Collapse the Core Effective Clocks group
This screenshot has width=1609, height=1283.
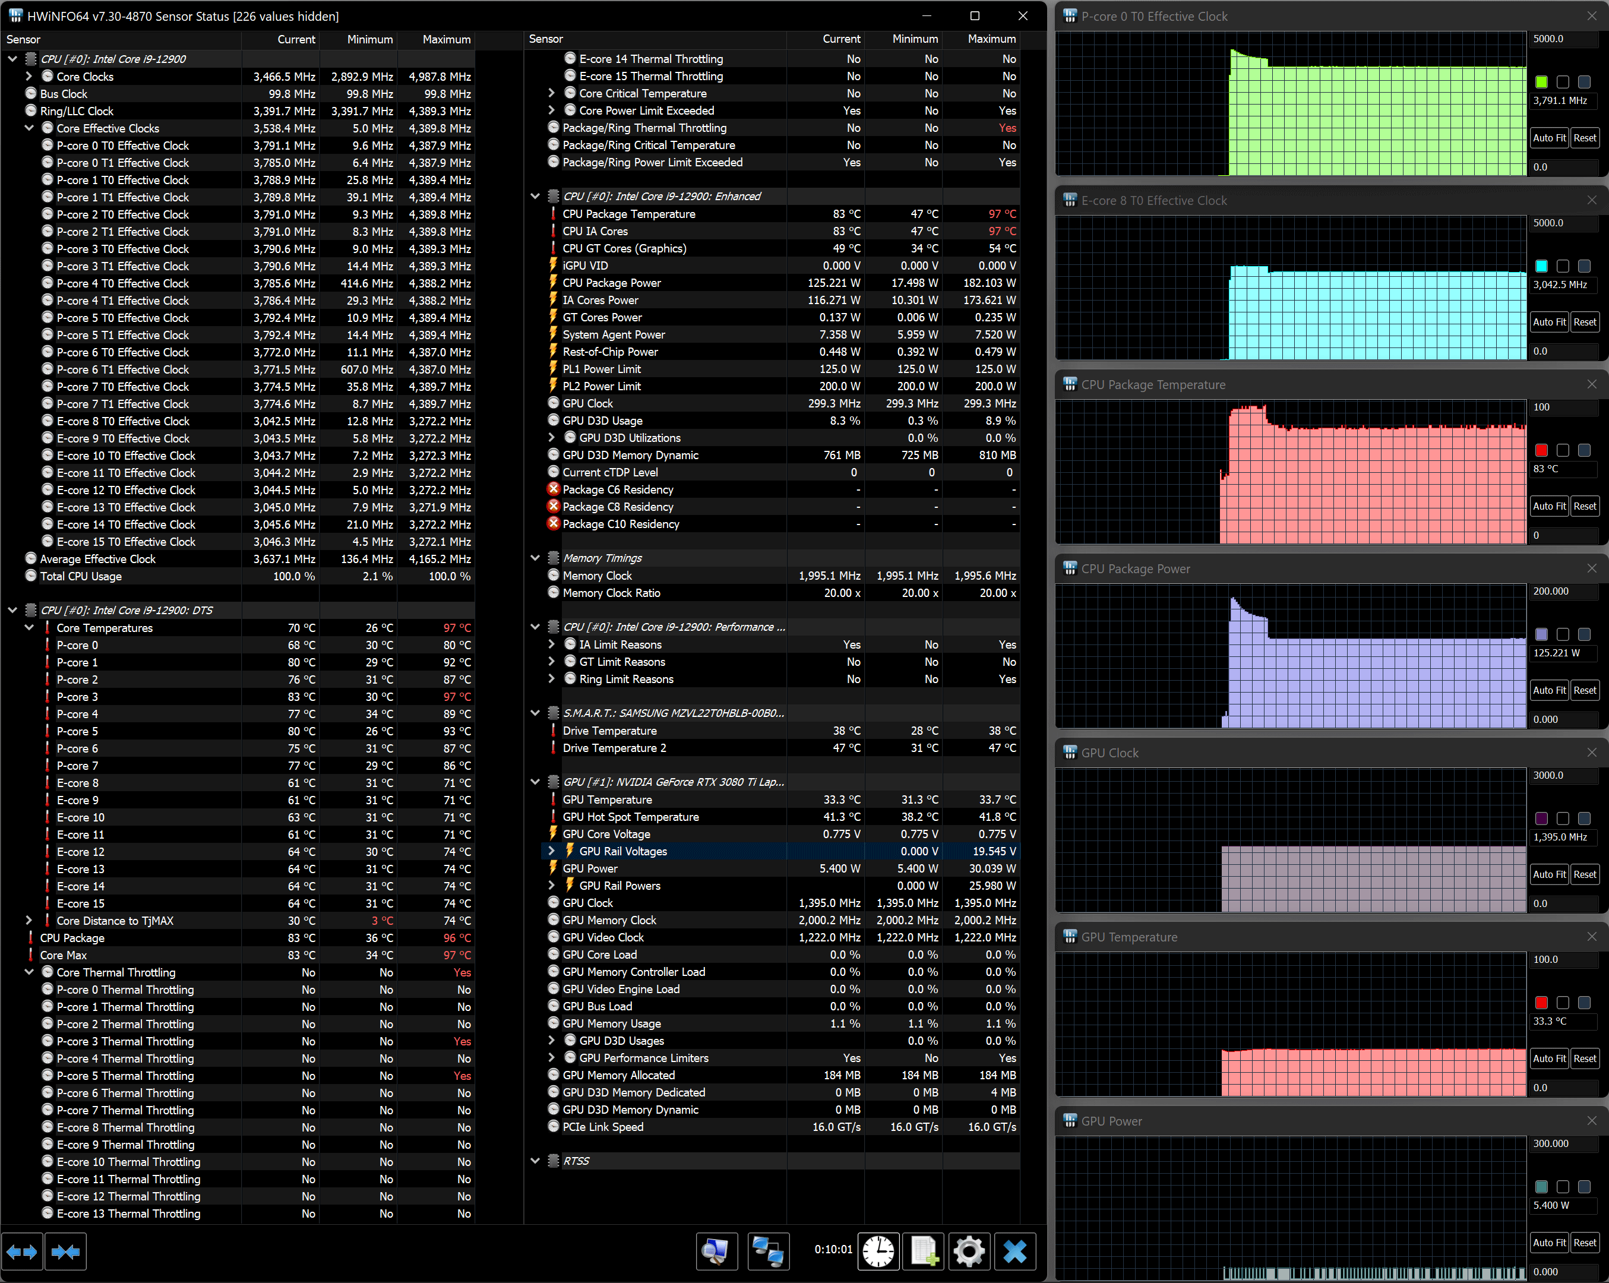29,128
